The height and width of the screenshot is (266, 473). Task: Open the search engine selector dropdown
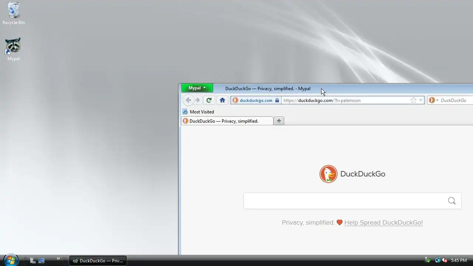[x=433, y=100]
